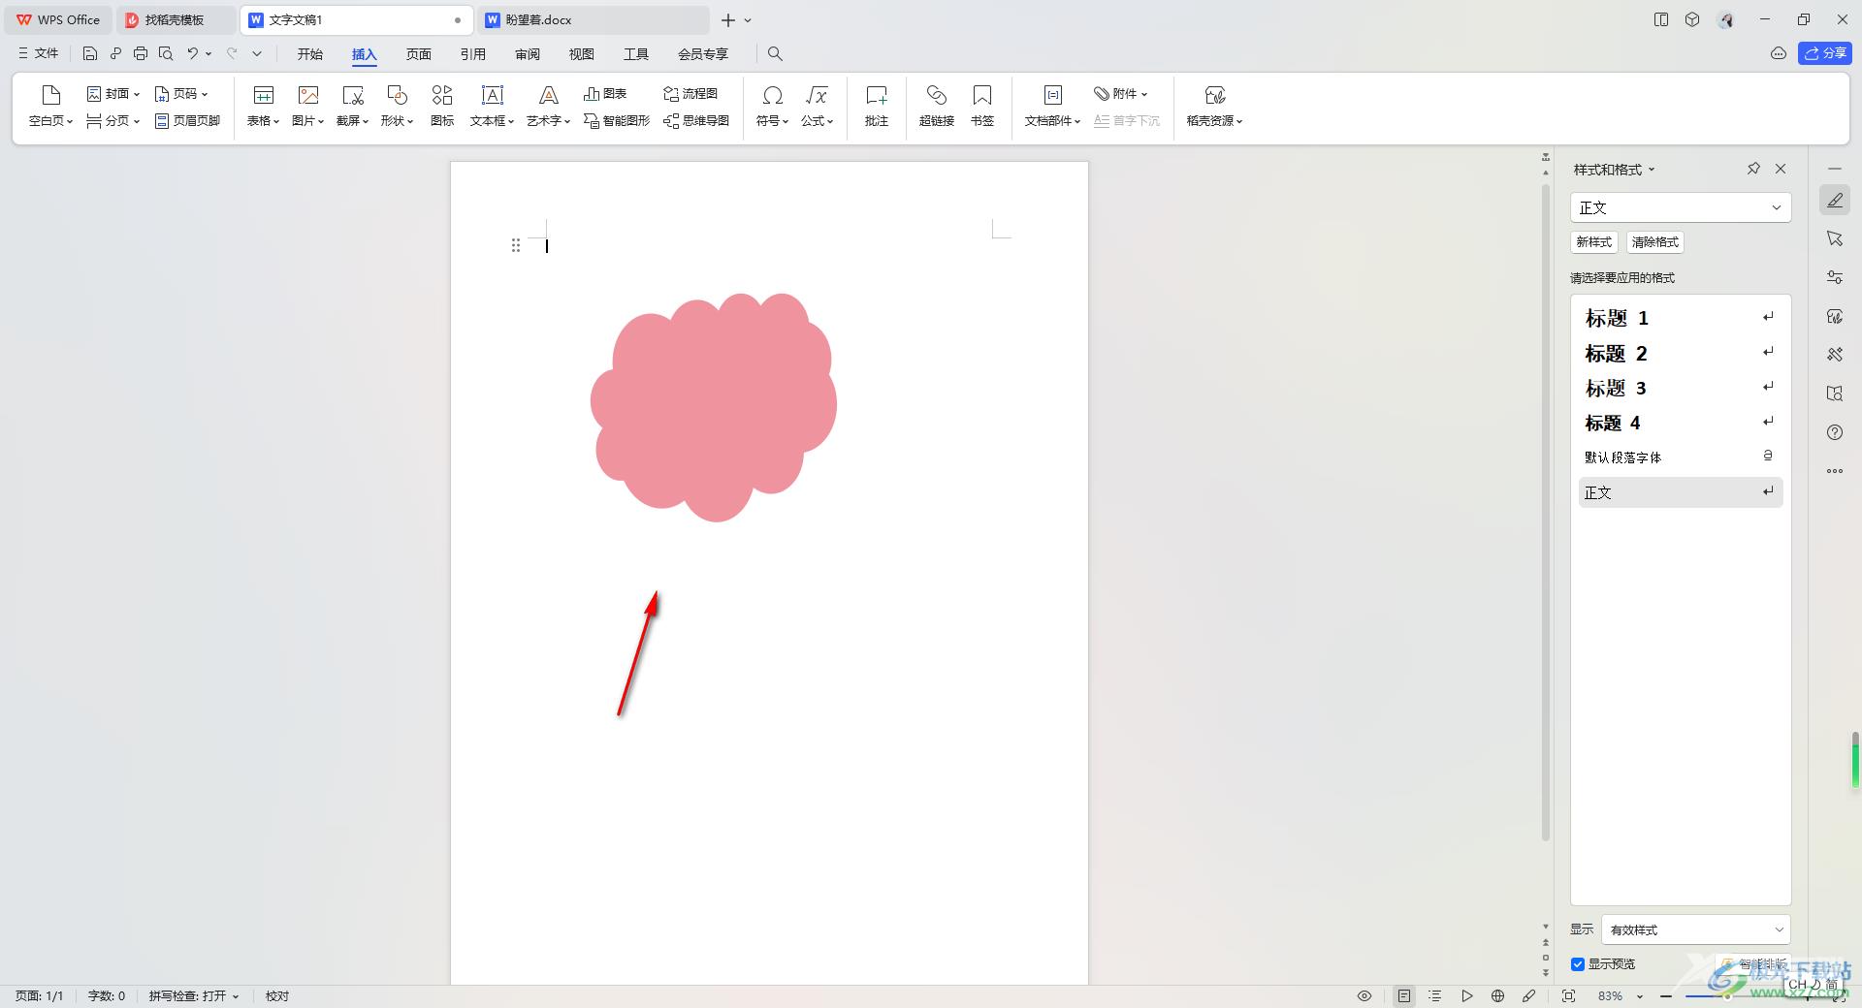Click the paragraph drag handle in document
This screenshot has height=1008, width=1862.
(x=516, y=246)
